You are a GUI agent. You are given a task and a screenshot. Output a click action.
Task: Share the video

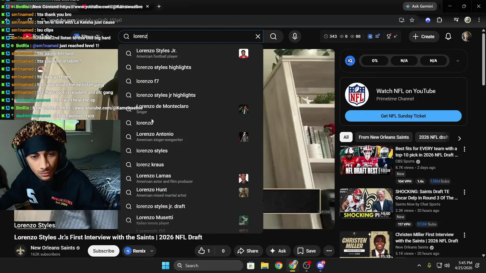(x=248, y=251)
